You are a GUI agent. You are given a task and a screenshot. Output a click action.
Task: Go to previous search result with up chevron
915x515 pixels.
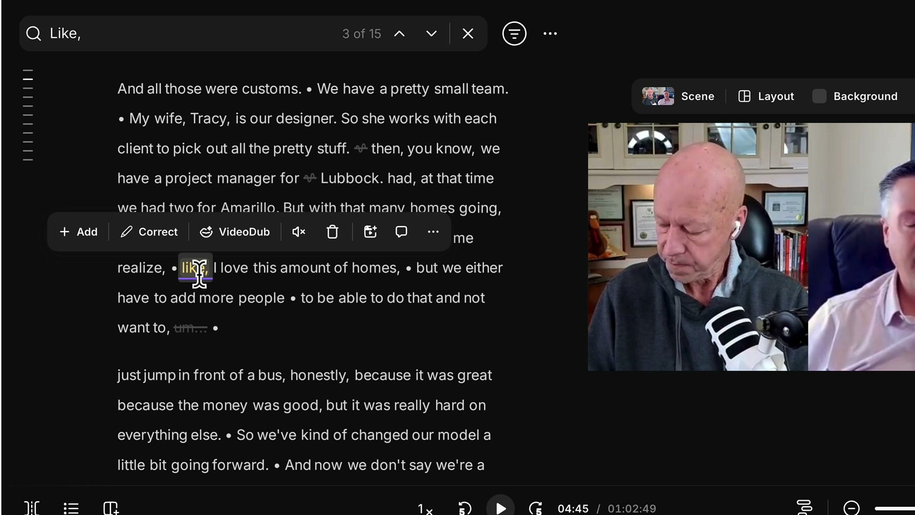point(399,33)
